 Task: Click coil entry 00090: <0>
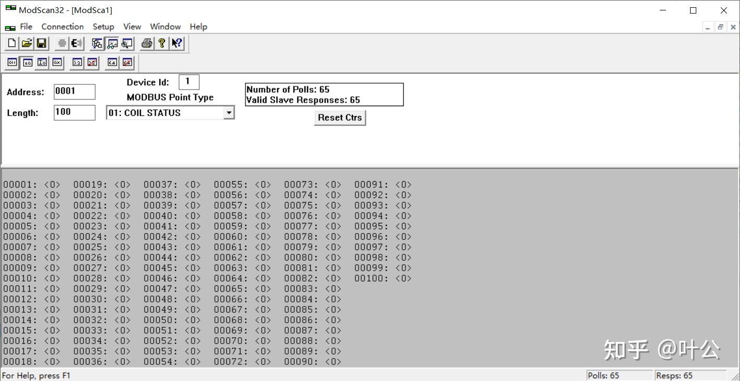(x=313, y=362)
